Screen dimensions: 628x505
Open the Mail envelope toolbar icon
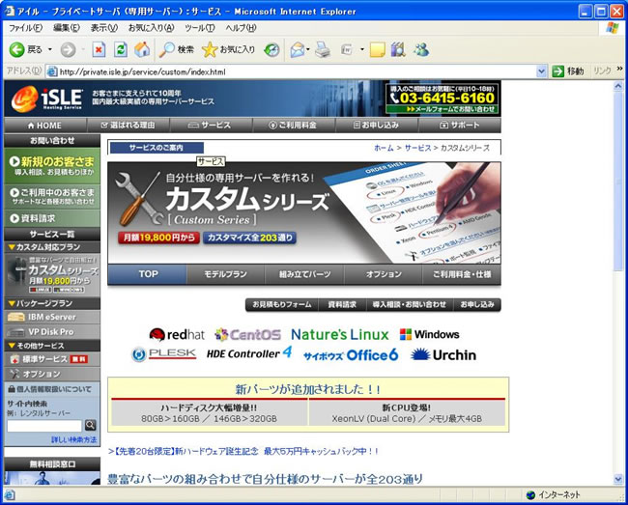click(x=298, y=50)
